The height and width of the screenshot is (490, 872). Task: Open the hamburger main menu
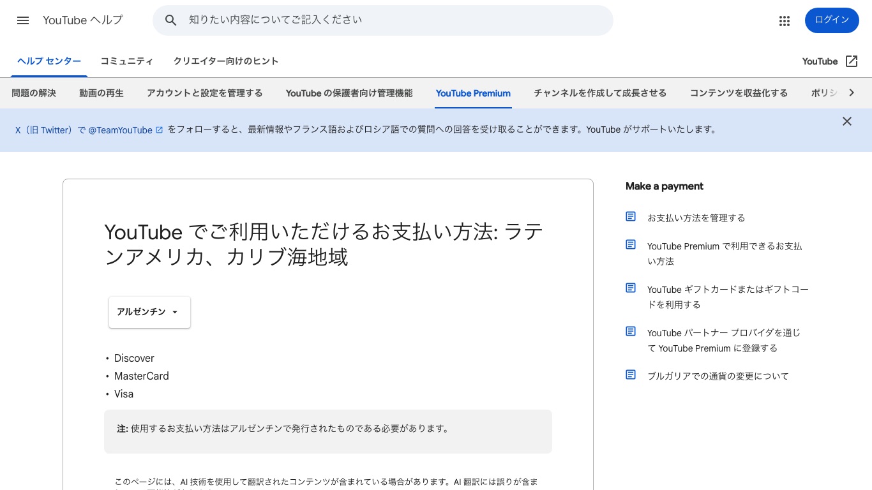[23, 20]
